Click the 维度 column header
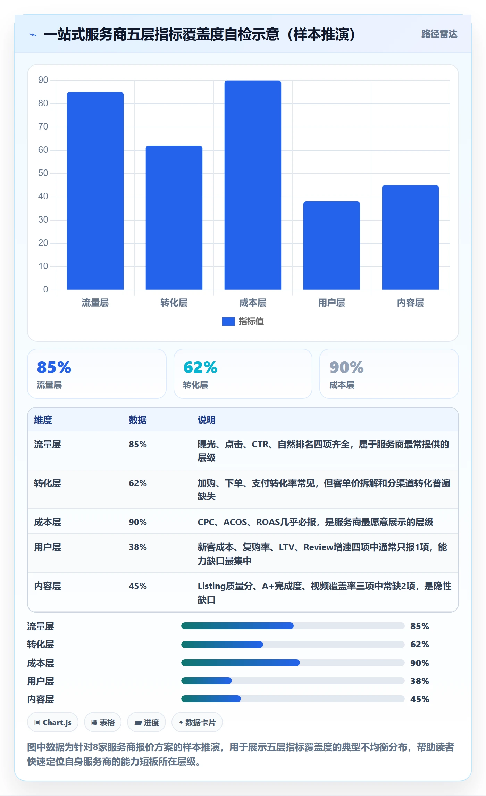Screen dimensions: 486x796 [43, 420]
